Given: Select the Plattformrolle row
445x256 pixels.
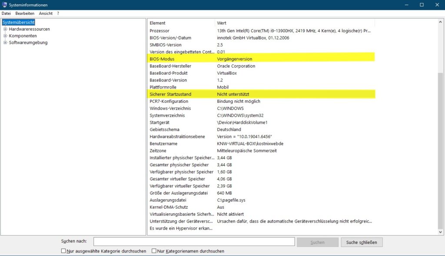Looking at the screenshot, I should [261, 87].
